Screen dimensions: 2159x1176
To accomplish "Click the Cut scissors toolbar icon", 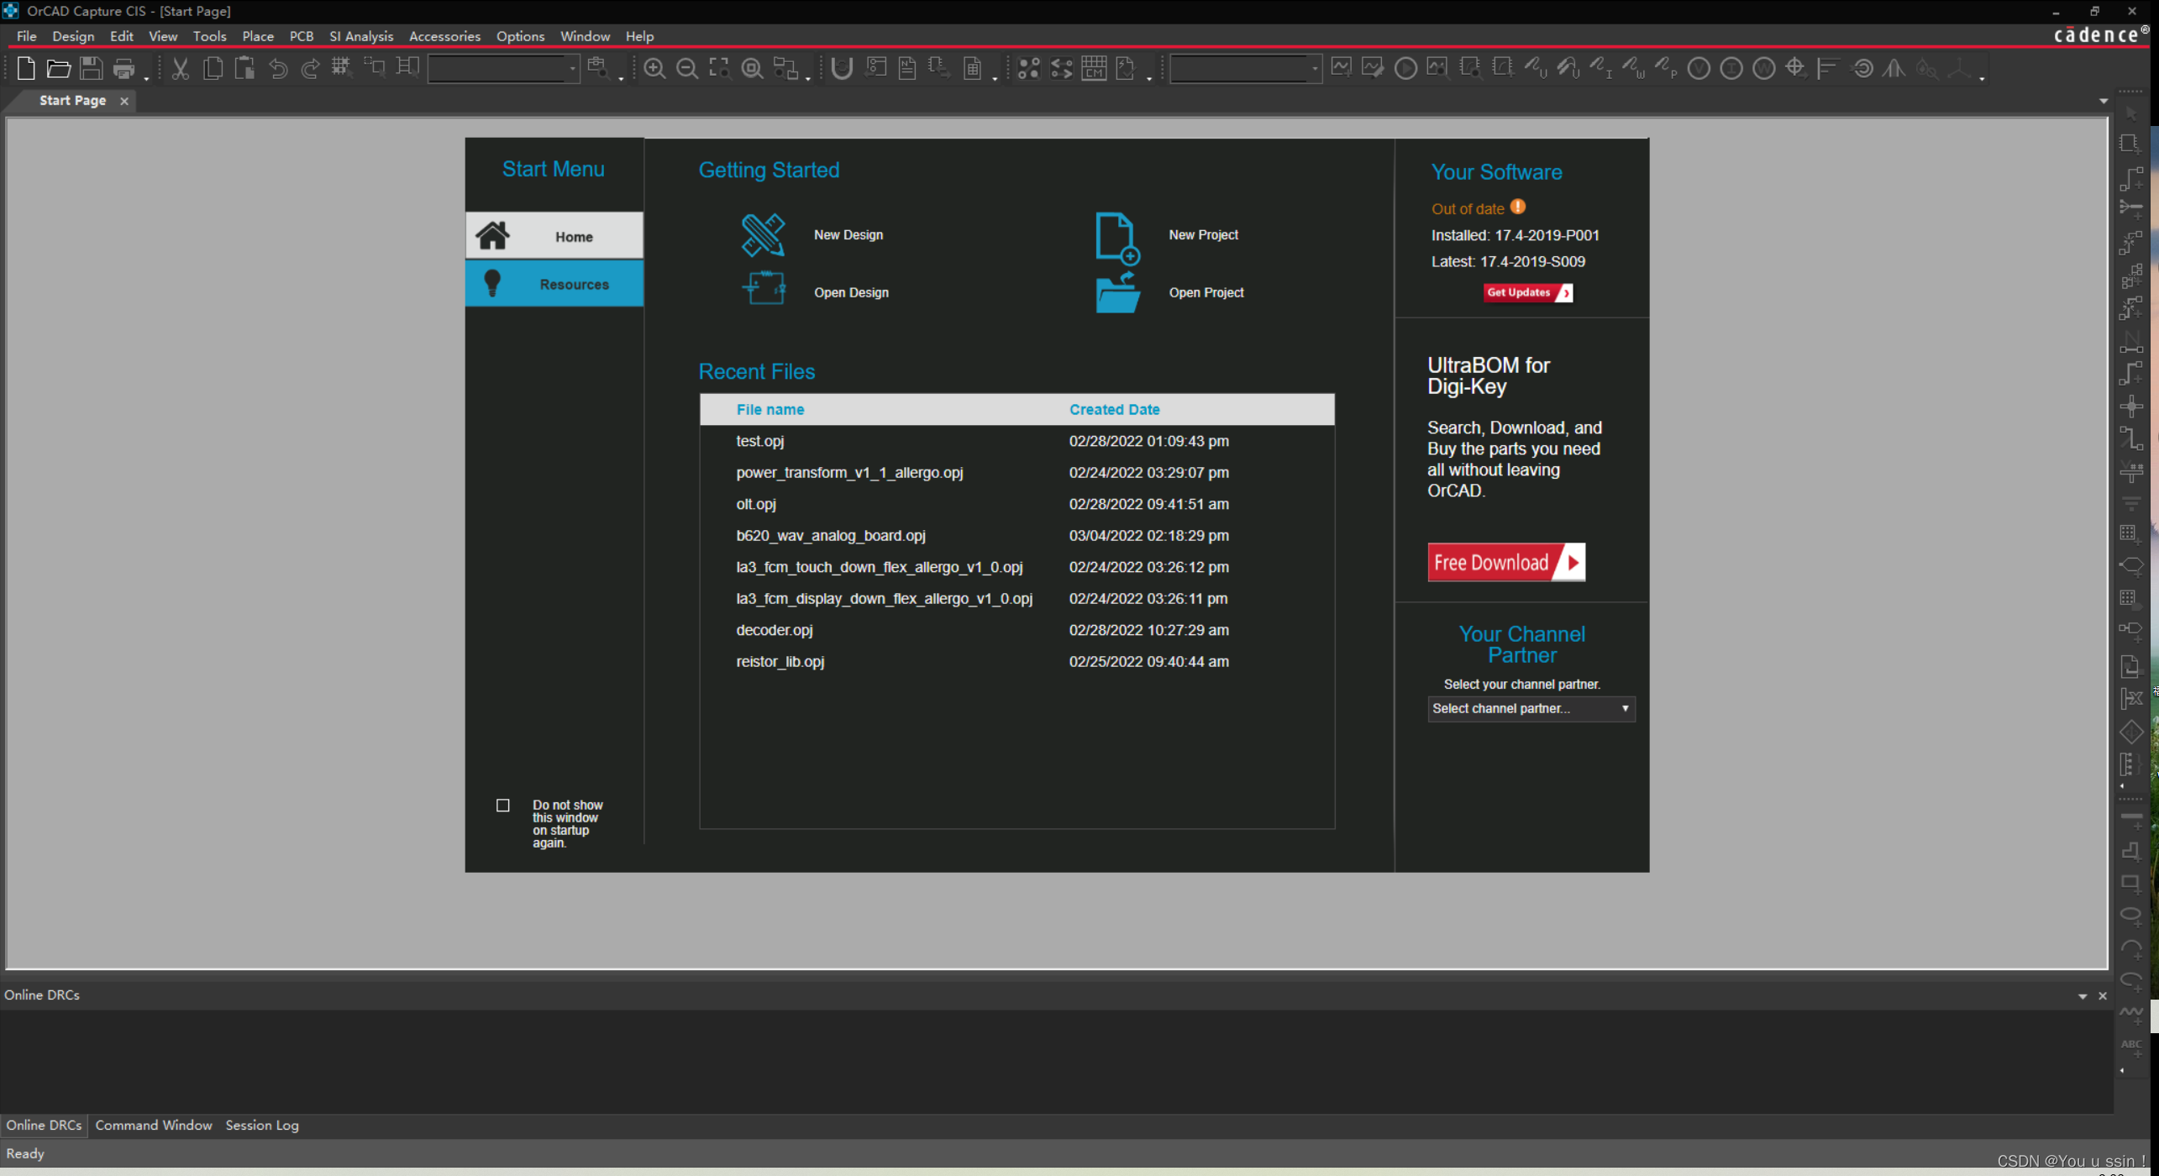I will 180,69.
